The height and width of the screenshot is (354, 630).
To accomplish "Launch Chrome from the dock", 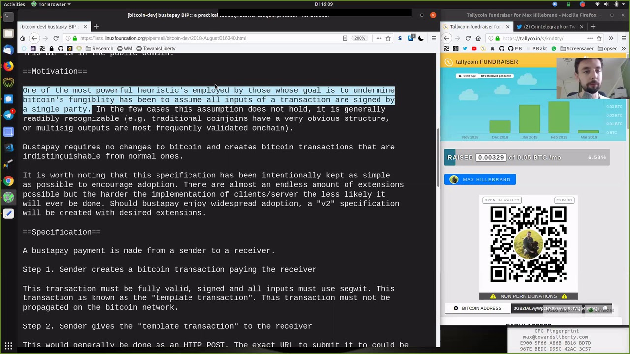I will [x=8, y=181].
